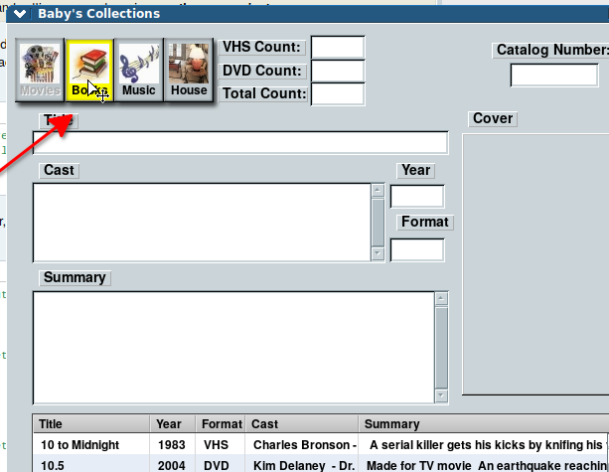The image size is (609, 472).
Task: Open the Movies collection icon
Action: (40, 71)
